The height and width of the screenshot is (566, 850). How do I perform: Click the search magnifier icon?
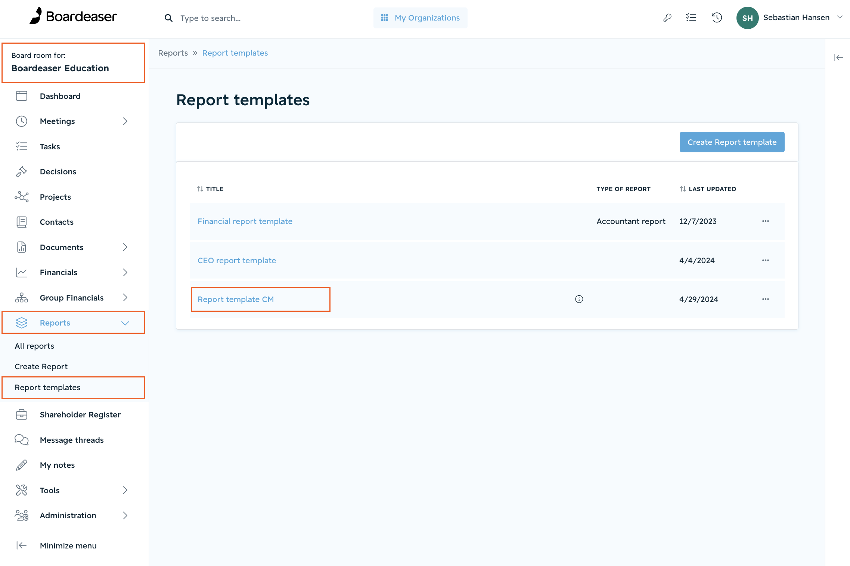pos(168,18)
